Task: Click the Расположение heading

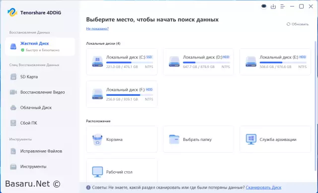Action: [x=98, y=121]
